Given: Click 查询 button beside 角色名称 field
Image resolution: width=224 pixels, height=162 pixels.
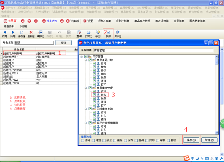Looking at the screenshot, I should click(x=64, y=42).
